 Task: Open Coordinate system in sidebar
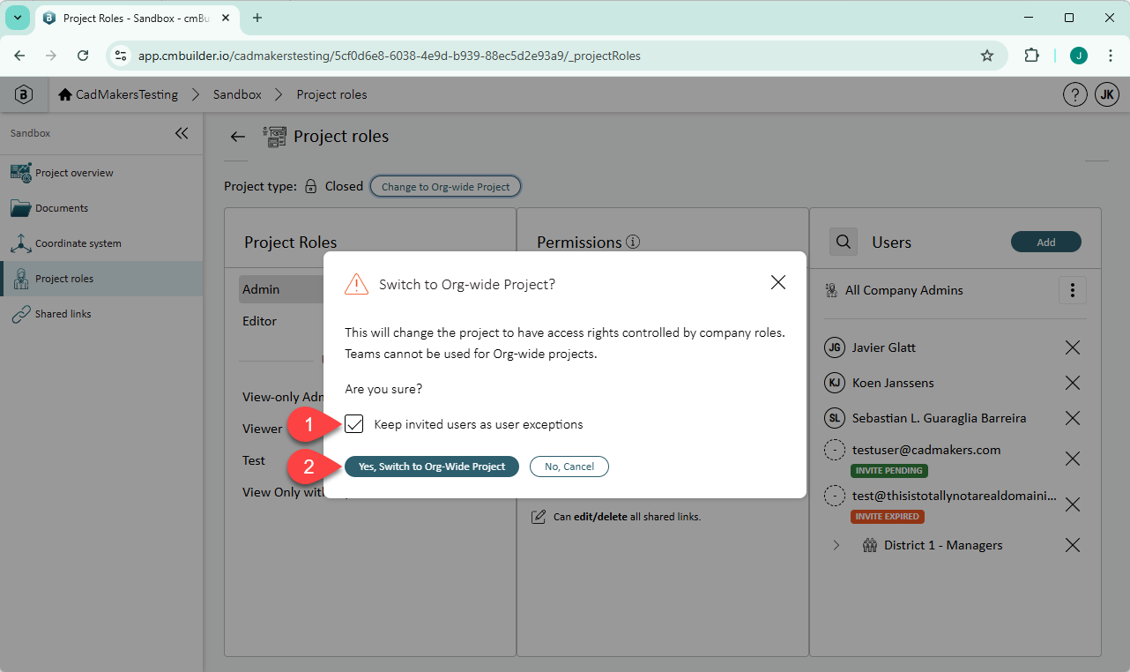click(101, 243)
